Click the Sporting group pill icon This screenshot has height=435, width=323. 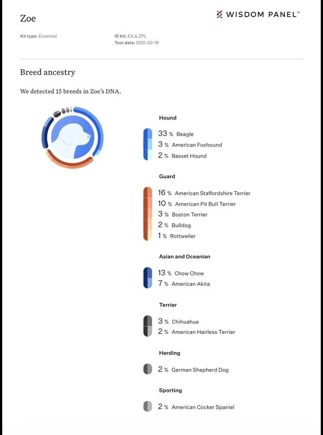pyautogui.click(x=148, y=407)
